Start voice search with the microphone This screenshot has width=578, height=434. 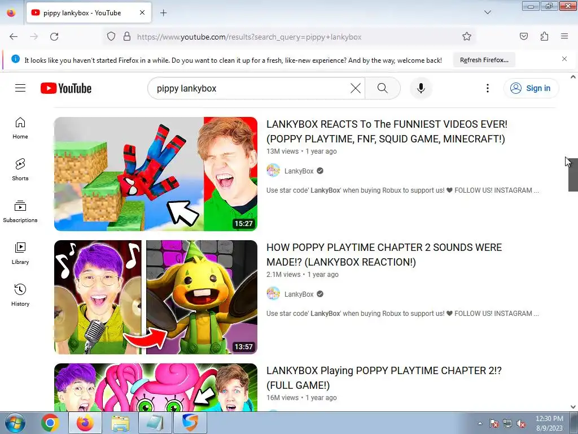(421, 88)
